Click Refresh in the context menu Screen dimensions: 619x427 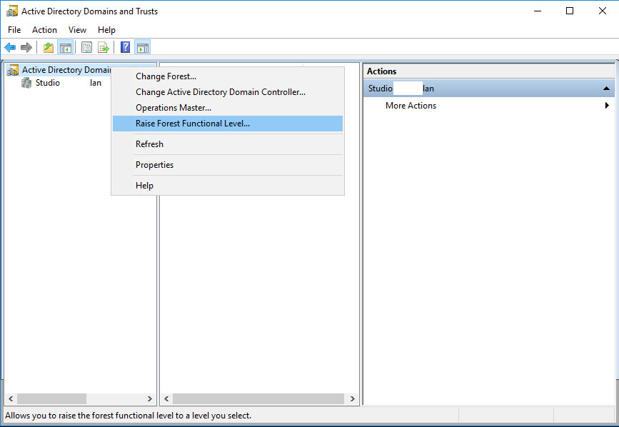[228, 144]
